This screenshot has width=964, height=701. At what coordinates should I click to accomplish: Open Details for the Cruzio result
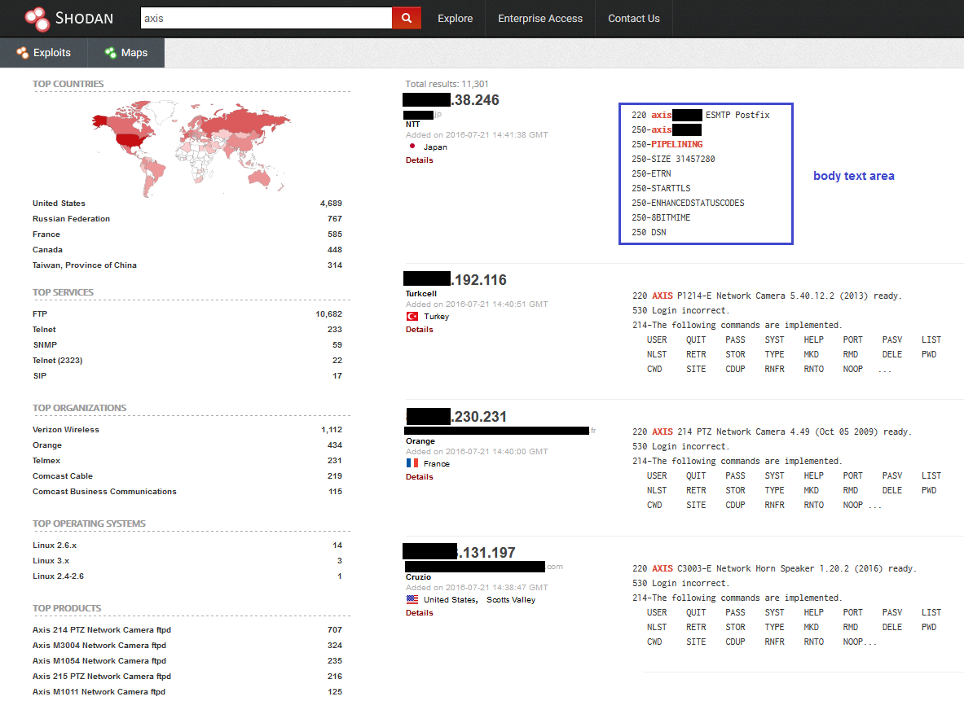420,612
